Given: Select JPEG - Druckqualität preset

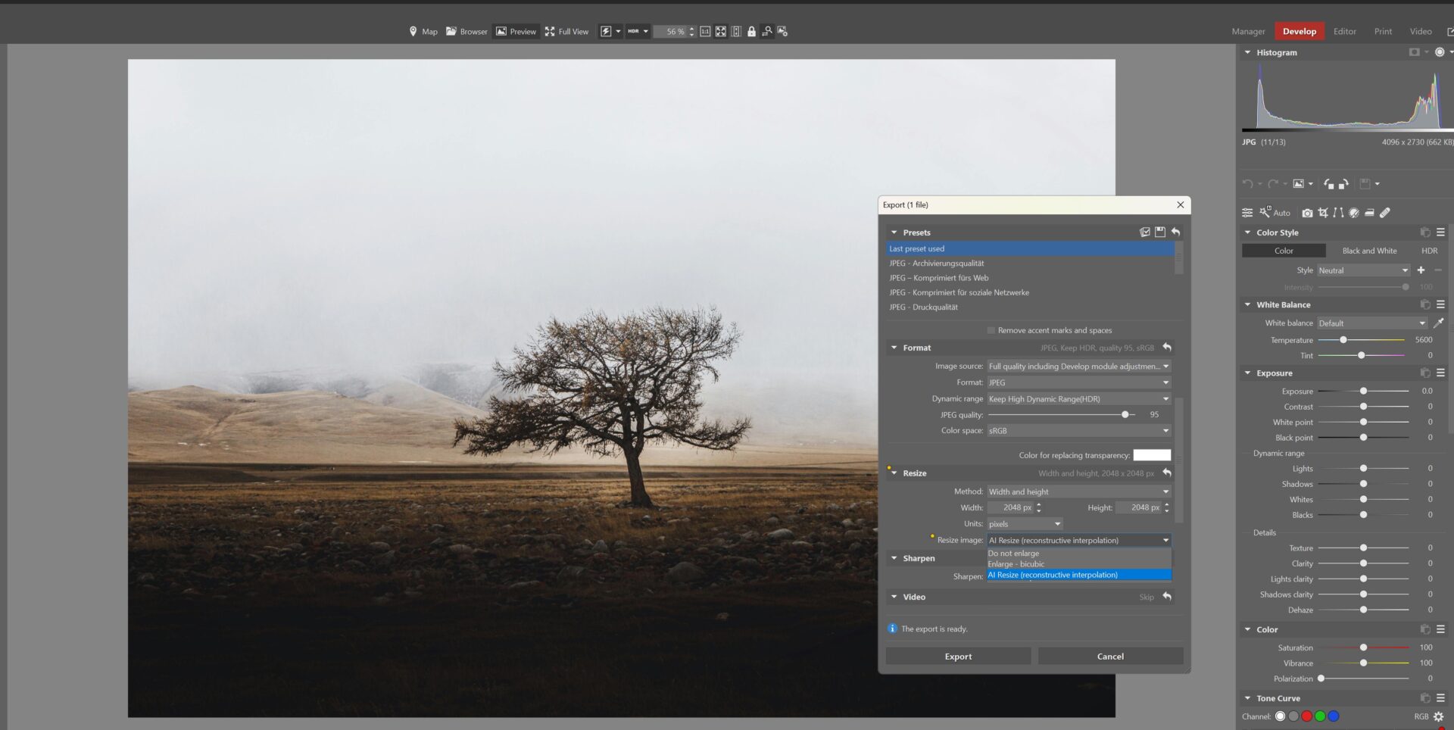Looking at the screenshot, I should (x=1030, y=307).
